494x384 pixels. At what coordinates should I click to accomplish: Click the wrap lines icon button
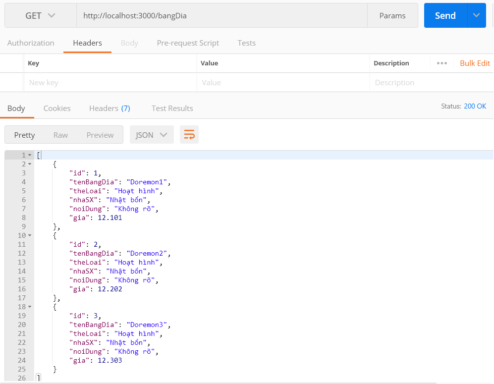189,135
